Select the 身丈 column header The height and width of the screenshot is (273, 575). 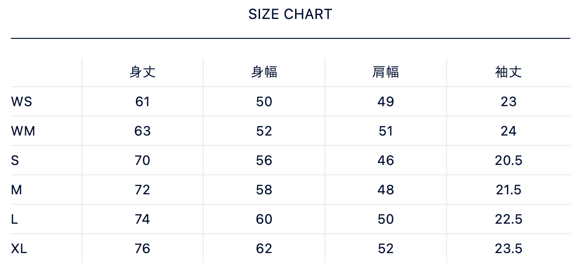click(x=143, y=72)
